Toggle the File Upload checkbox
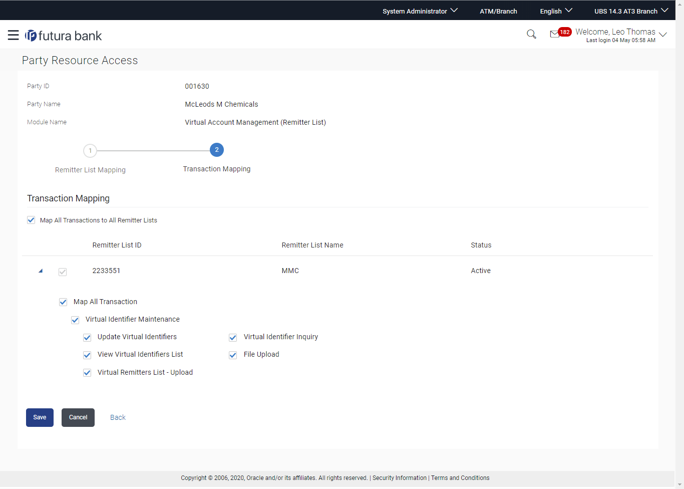This screenshot has width=684, height=489. (233, 355)
